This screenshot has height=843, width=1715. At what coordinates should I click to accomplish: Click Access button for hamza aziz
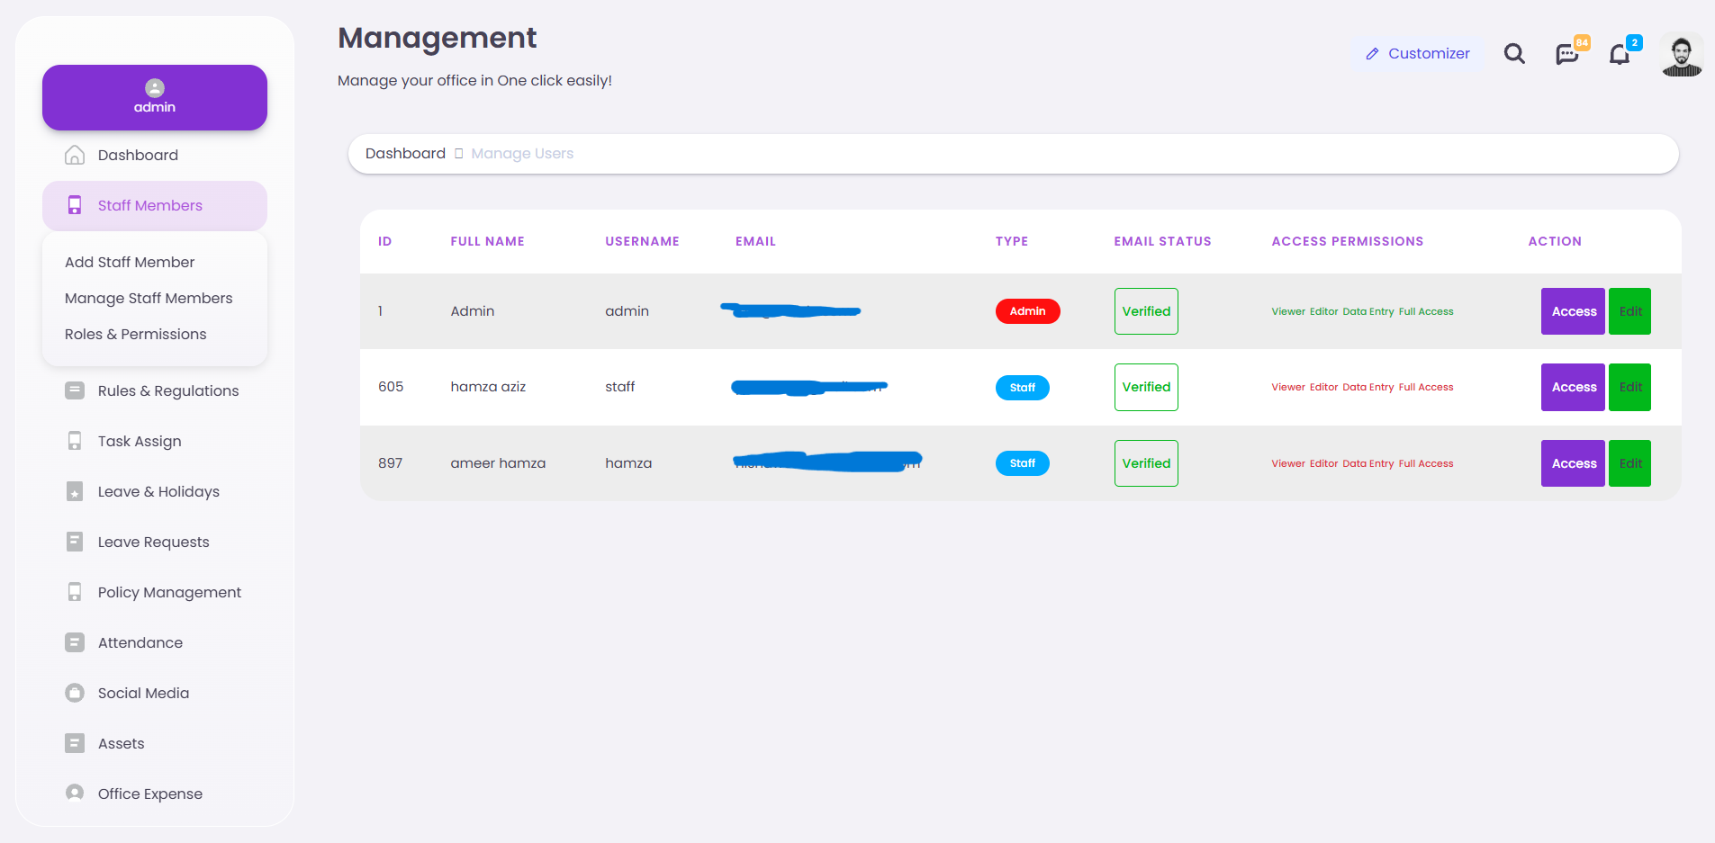[x=1573, y=387]
